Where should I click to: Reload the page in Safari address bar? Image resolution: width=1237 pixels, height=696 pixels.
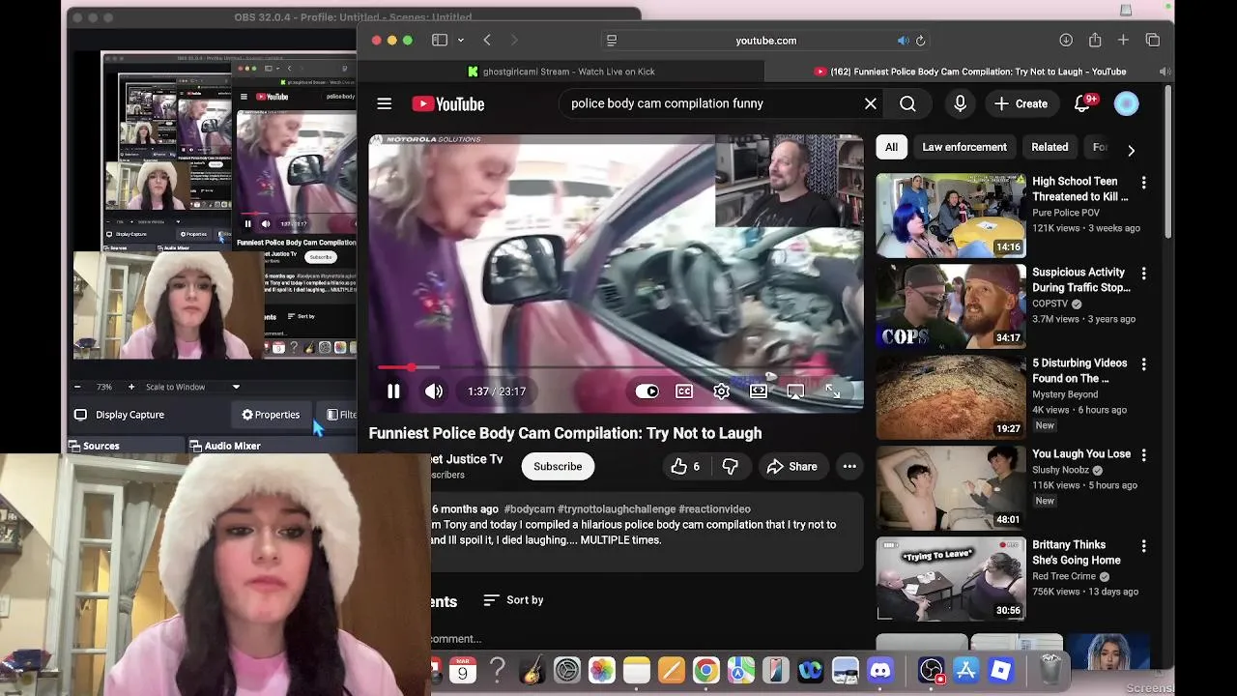(x=921, y=41)
